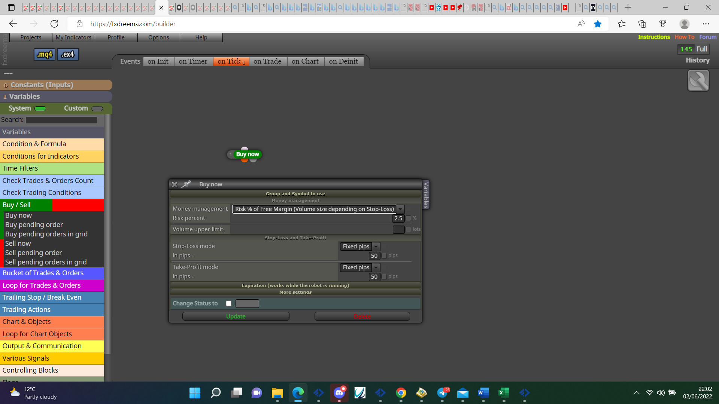Open a new browser tab
Screen dimensions: 719x404
tap(628, 7)
